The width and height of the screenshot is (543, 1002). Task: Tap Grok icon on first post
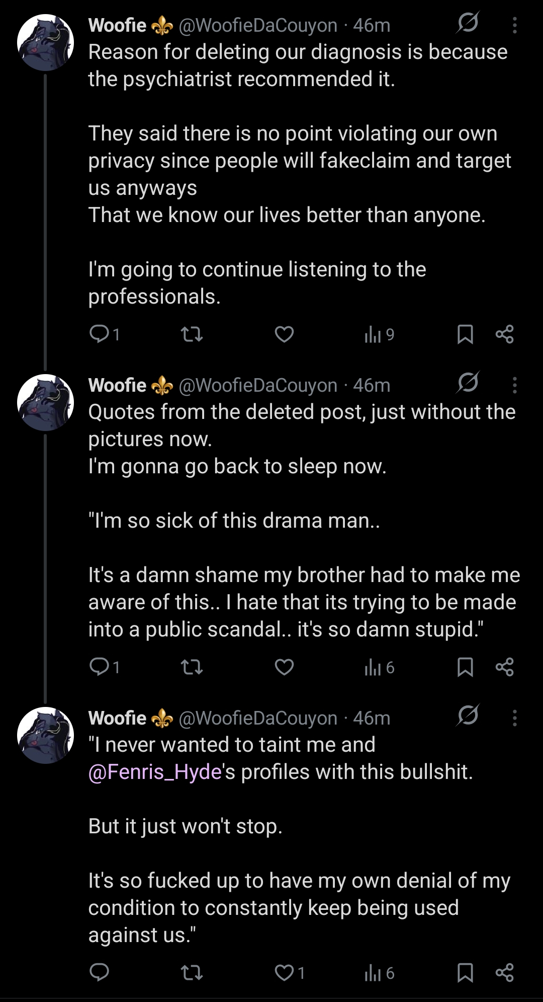[x=468, y=23]
